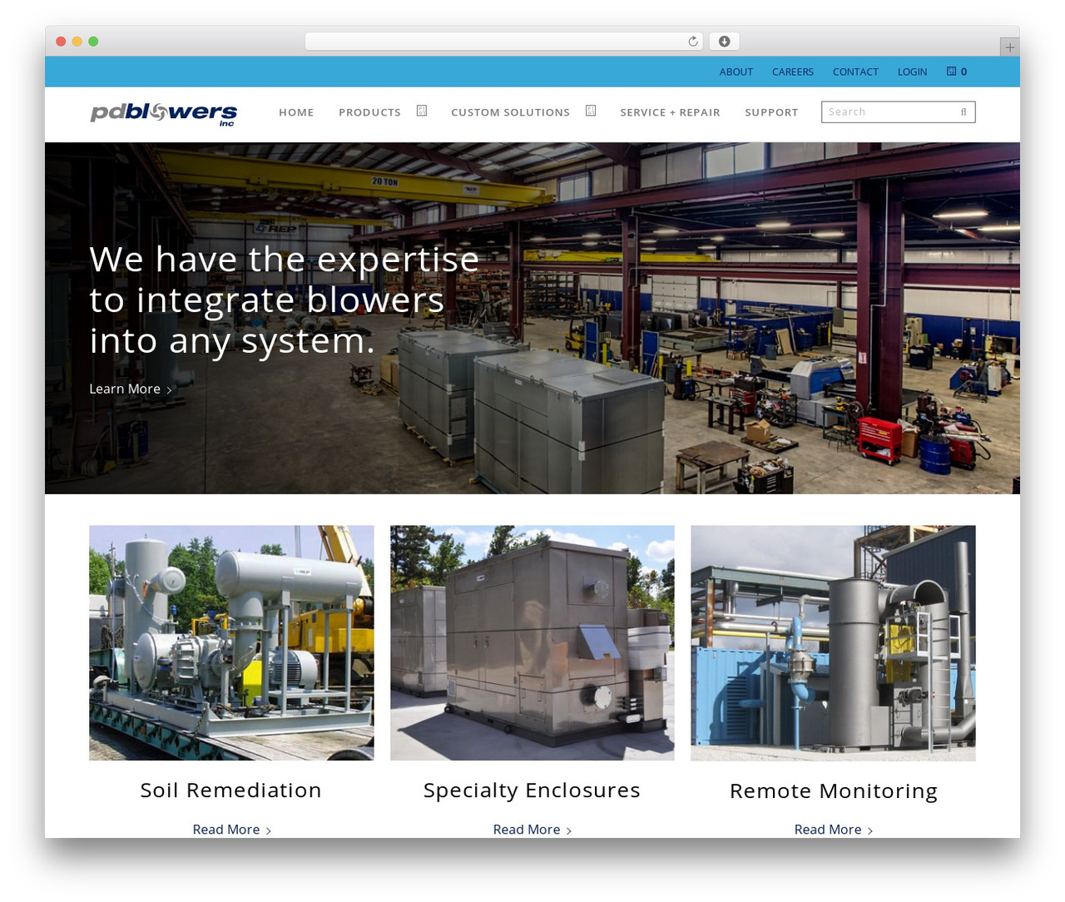Viewport: 1065px width, 902px height.
Task: Open a new browser tab with plus
Action: (x=1009, y=47)
